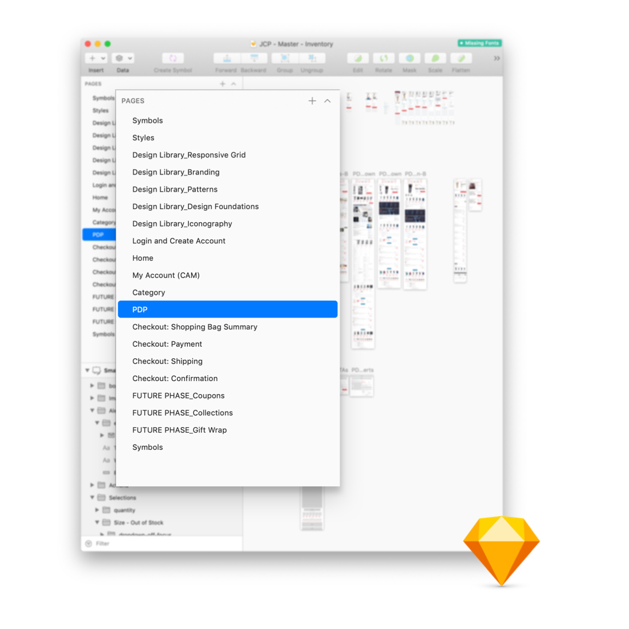Image resolution: width=629 pixels, height=629 pixels.
Task: Click the Flatten toolbar icon
Action: (461, 58)
